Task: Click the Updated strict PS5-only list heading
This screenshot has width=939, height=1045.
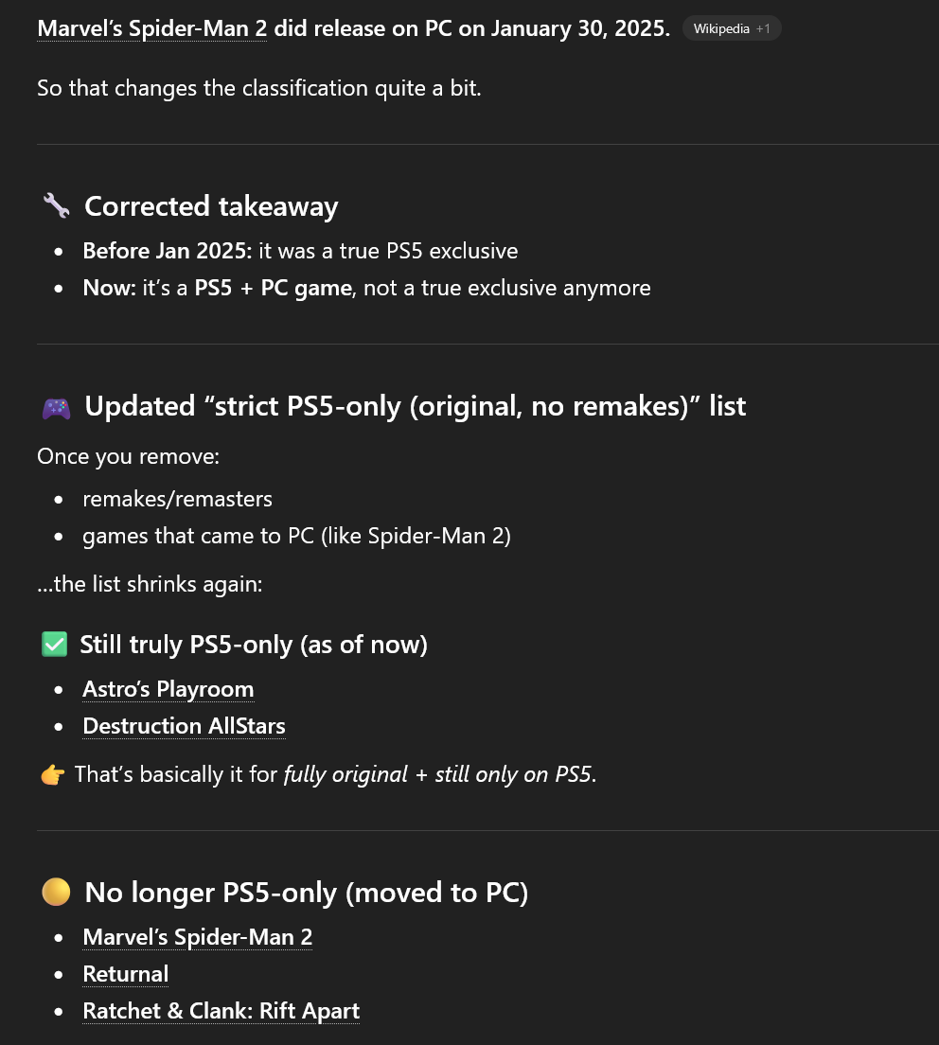Action: (415, 407)
